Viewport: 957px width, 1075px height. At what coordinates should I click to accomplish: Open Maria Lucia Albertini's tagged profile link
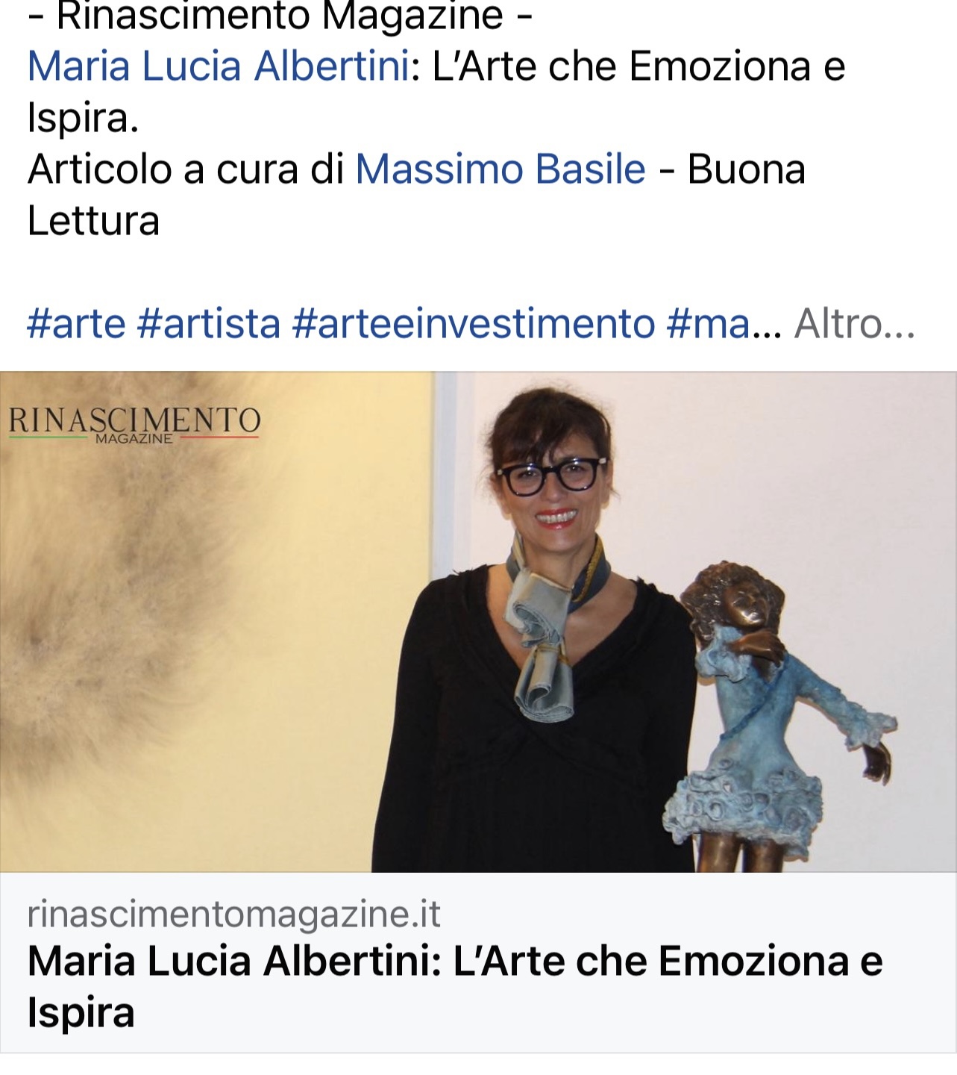(x=219, y=66)
